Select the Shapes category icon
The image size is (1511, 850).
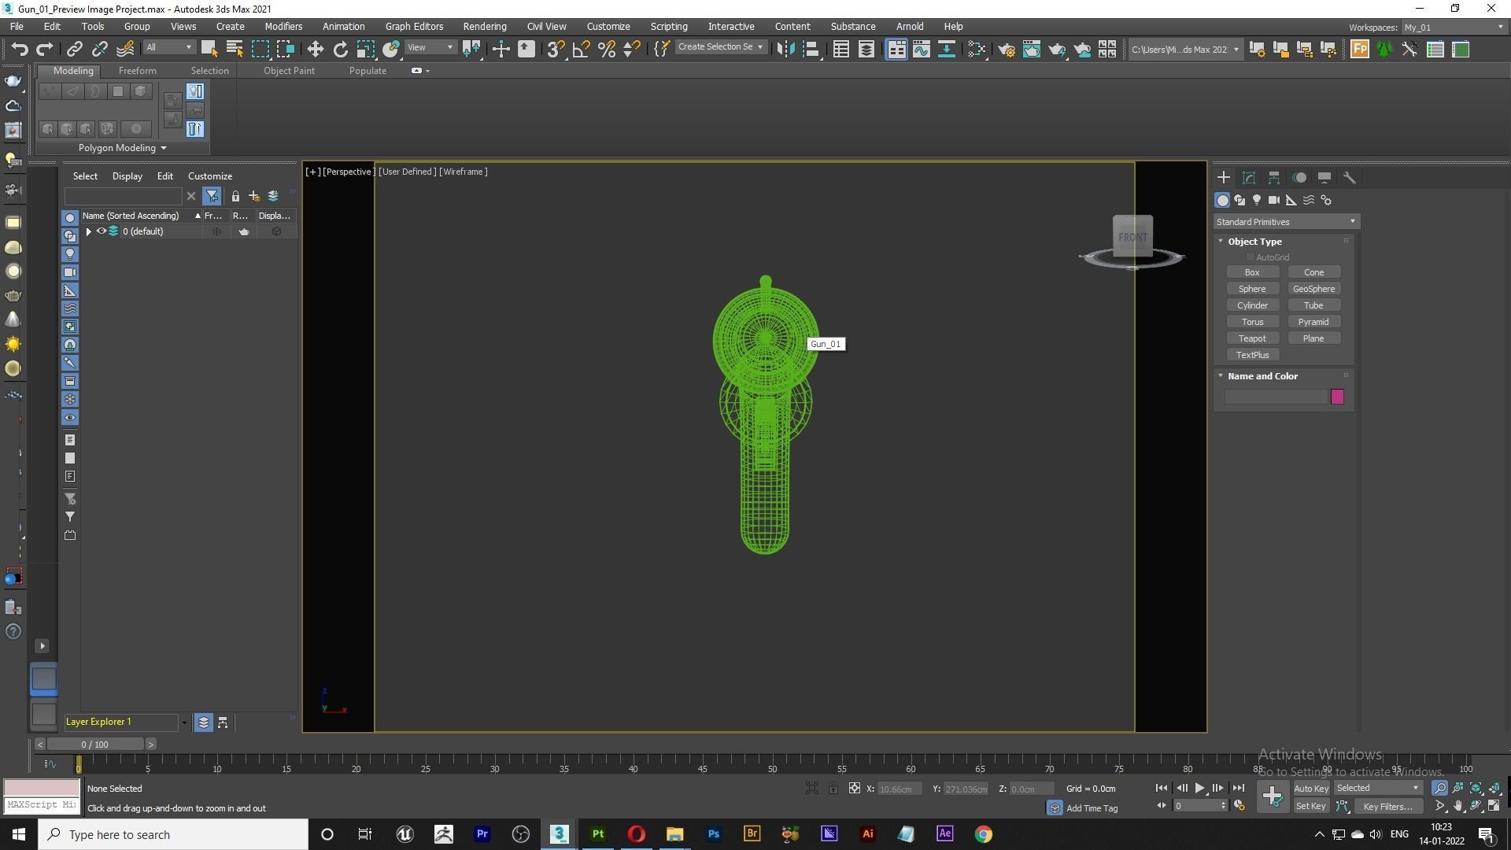(1239, 200)
